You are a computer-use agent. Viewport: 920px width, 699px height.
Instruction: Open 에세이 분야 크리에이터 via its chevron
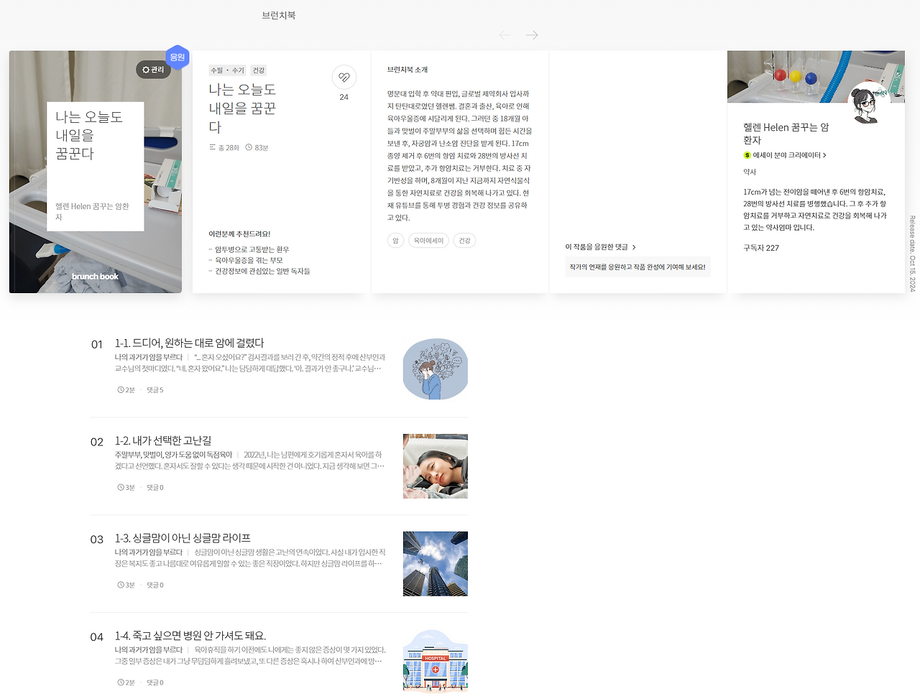pos(824,153)
